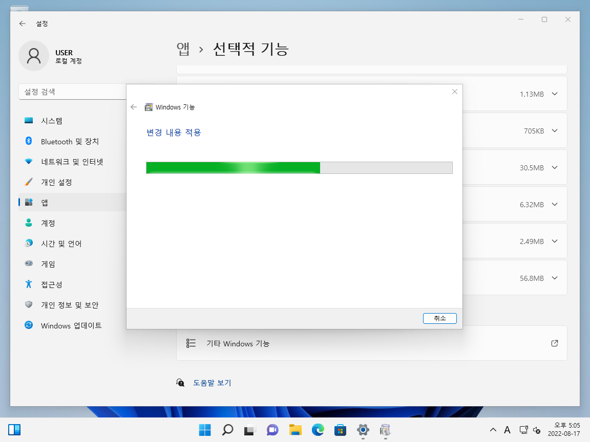The height and width of the screenshot is (442, 590).
Task: Maximize the Settings window
Action: pos(544,19)
